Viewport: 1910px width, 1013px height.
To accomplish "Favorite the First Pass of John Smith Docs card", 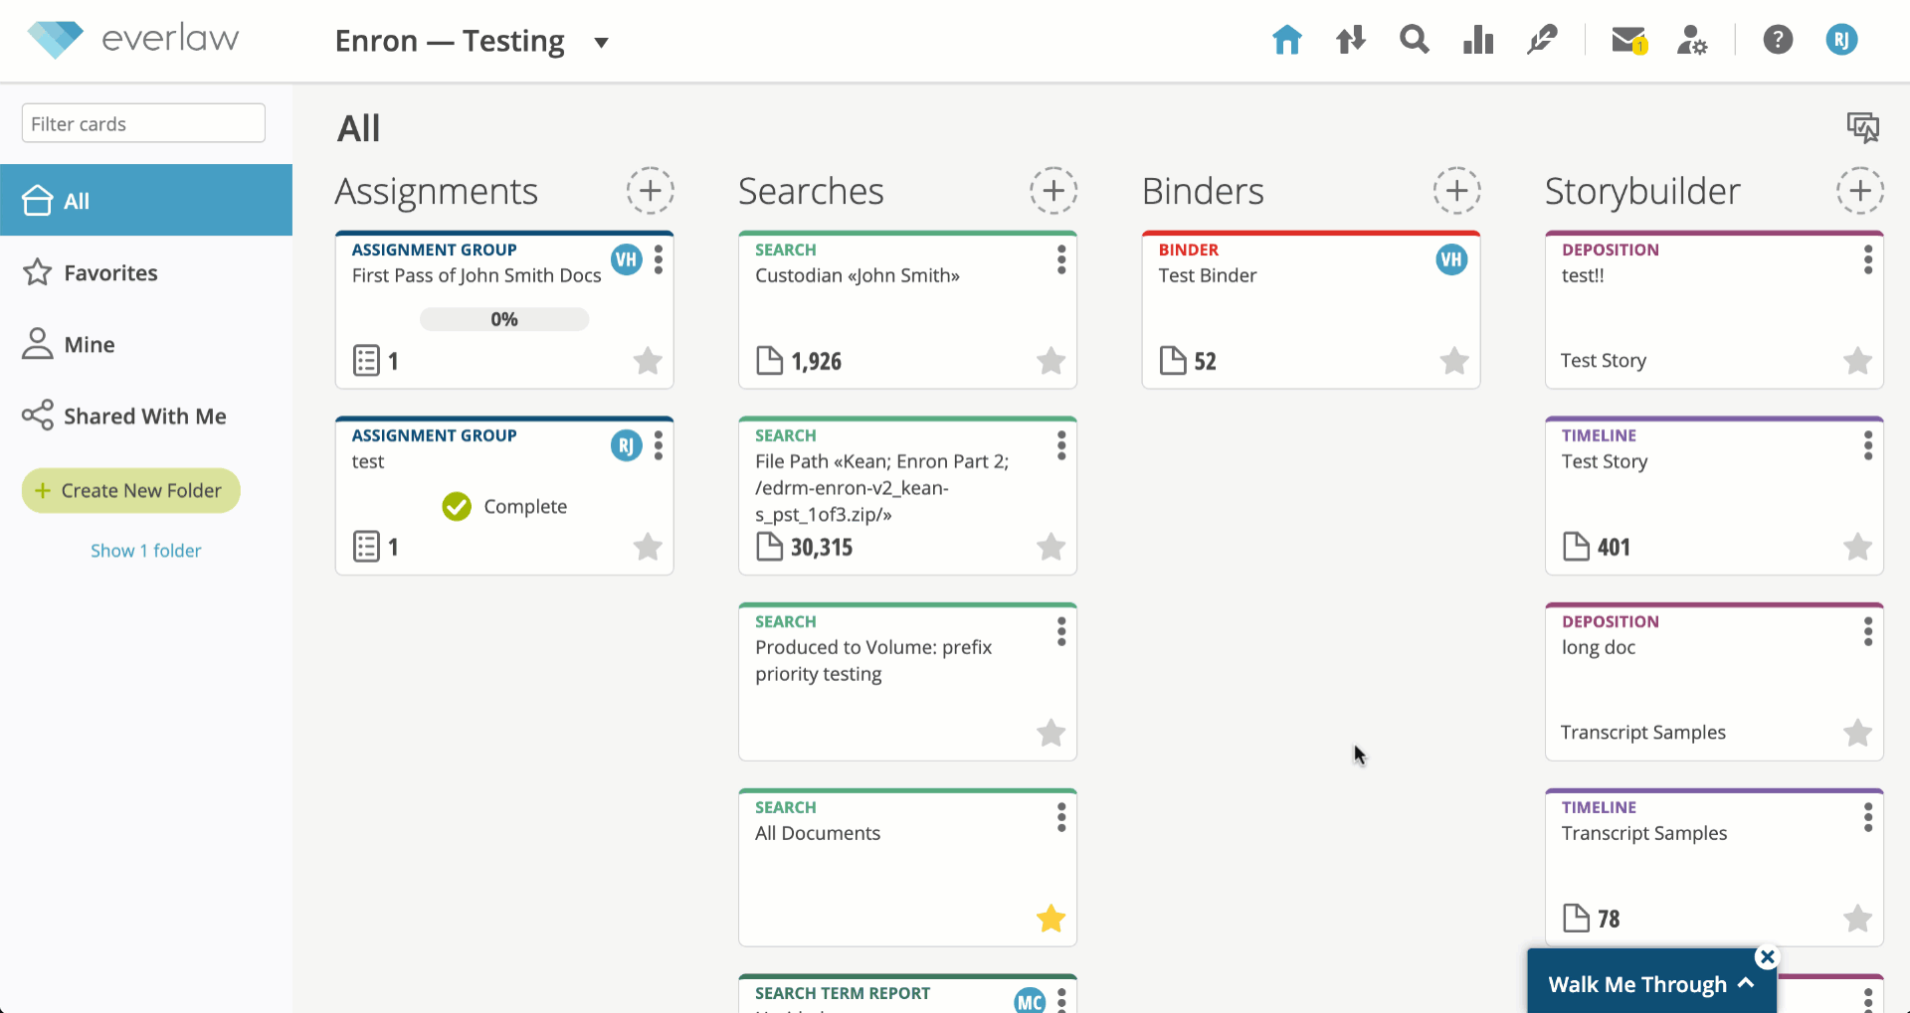I will 648,360.
